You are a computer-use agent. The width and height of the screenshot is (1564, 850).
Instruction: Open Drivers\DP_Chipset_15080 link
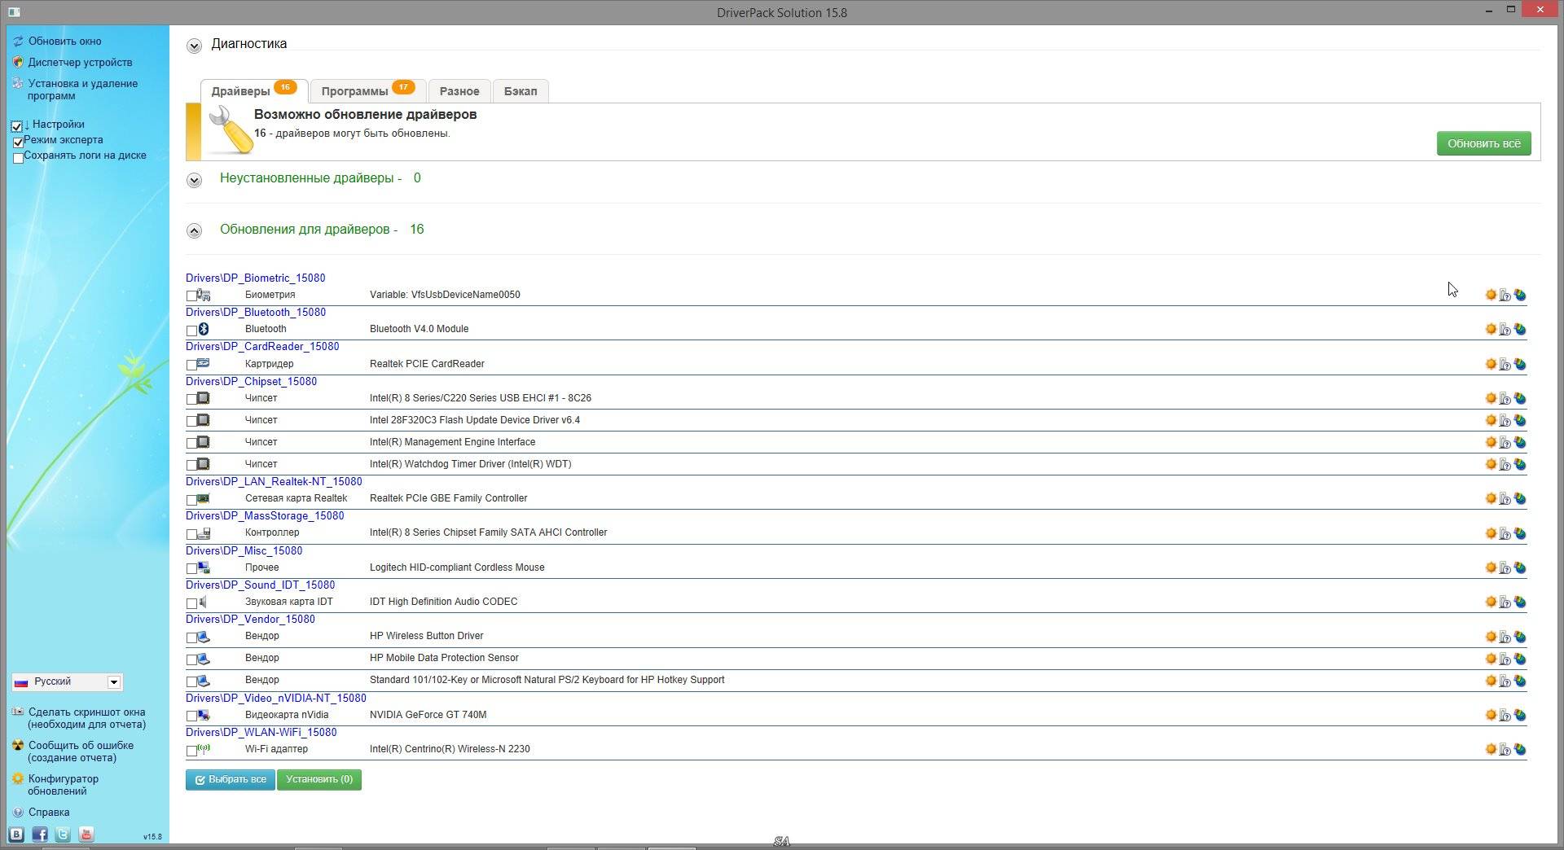pos(251,381)
